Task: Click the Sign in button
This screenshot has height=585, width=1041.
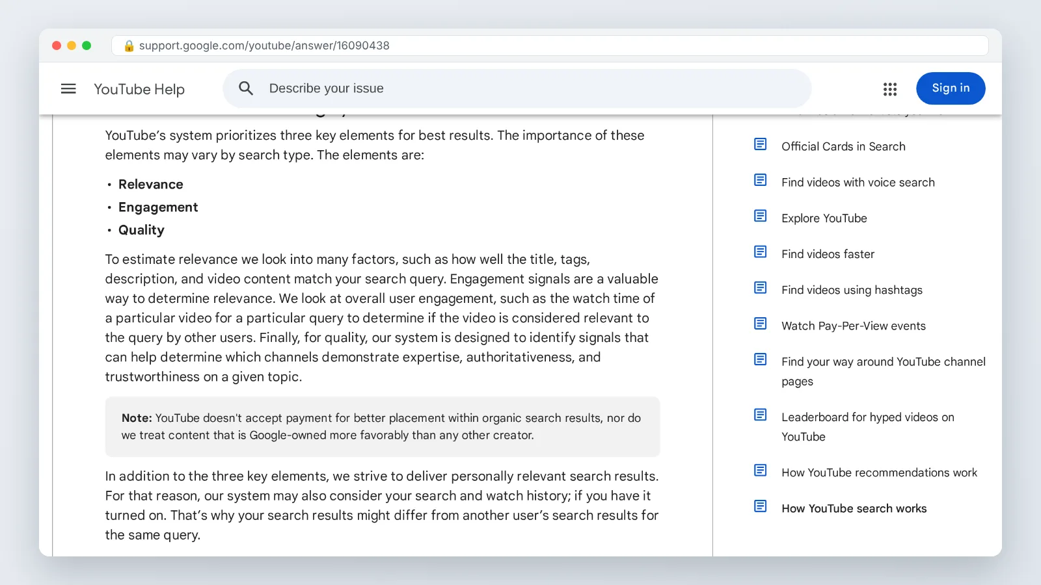Action: point(951,88)
